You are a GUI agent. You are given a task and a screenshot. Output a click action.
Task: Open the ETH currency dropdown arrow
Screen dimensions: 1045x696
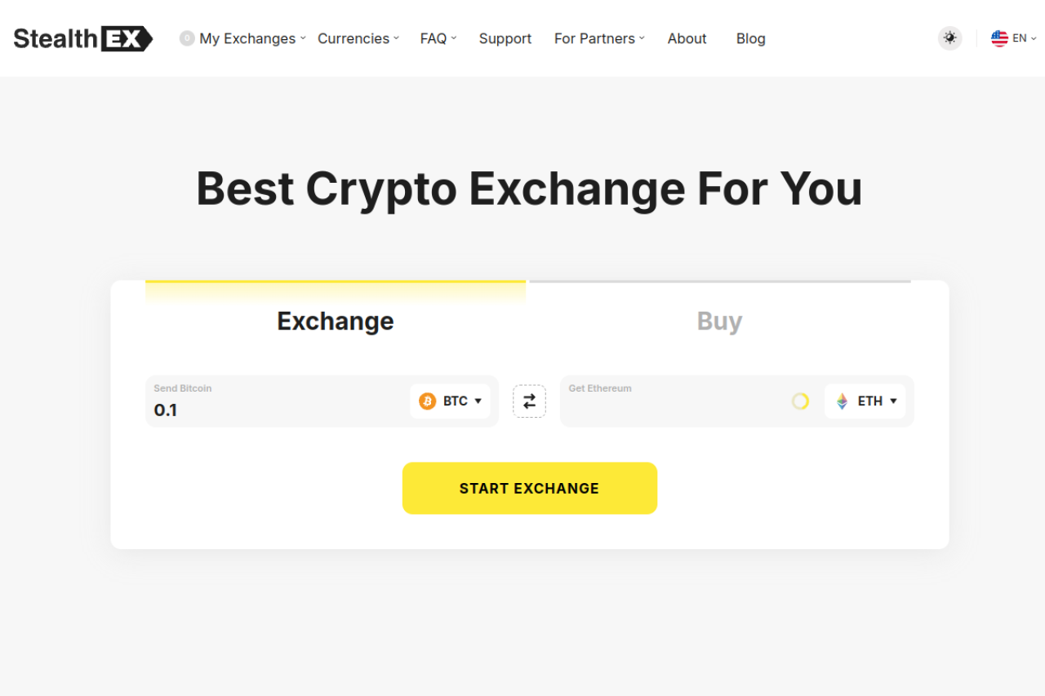coord(893,401)
